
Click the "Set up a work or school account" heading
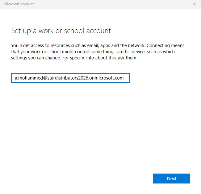pyautogui.click(x=61, y=31)
